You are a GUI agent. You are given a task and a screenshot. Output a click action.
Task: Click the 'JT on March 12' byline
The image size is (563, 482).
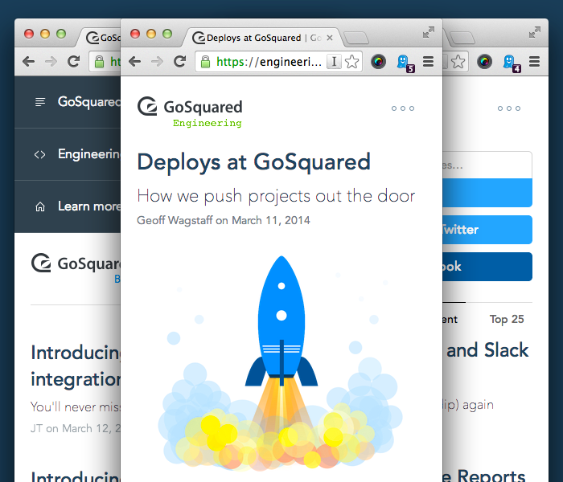coord(76,428)
